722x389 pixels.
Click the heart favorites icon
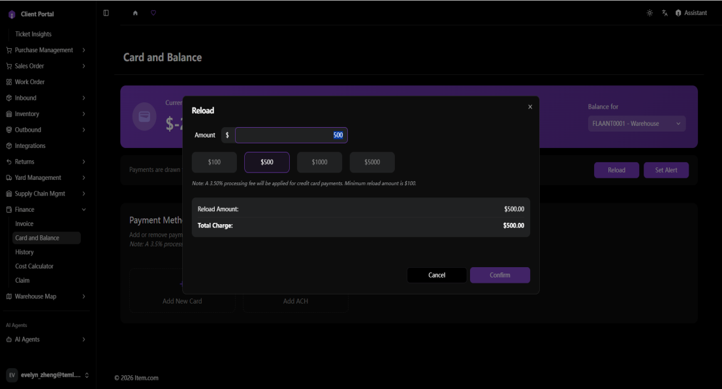[153, 13]
